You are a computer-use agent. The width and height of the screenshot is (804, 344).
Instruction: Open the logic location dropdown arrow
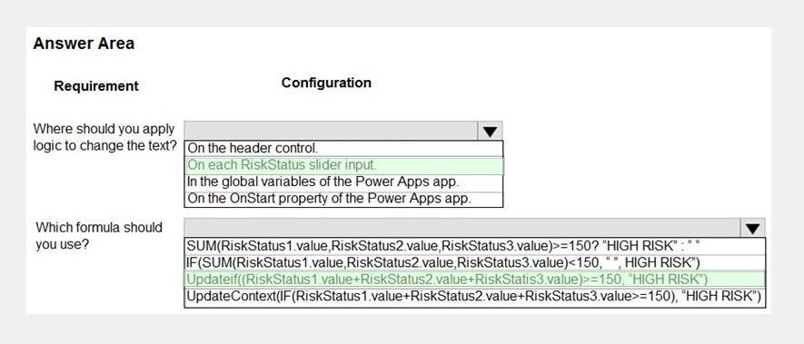click(490, 132)
